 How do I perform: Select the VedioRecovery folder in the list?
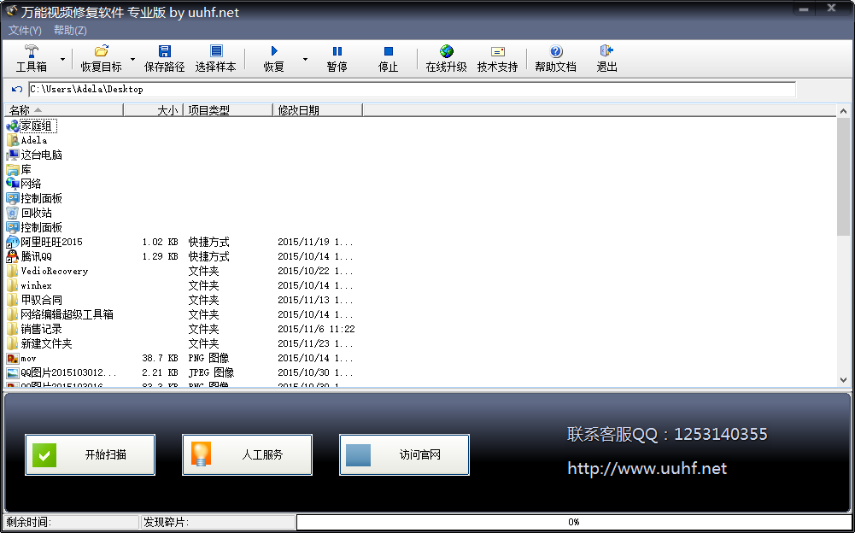click(54, 271)
